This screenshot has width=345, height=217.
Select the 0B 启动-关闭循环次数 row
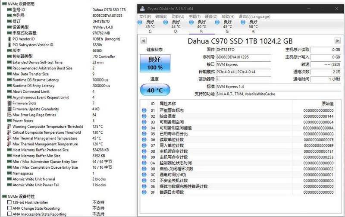point(238,169)
